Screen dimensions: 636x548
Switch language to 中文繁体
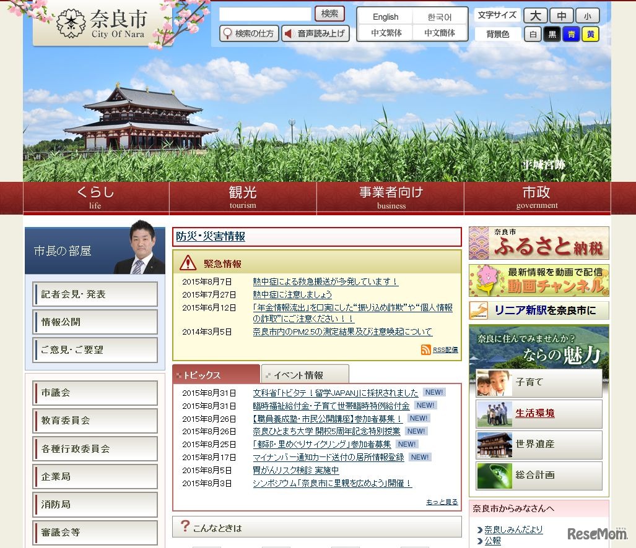(x=385, y=32)
